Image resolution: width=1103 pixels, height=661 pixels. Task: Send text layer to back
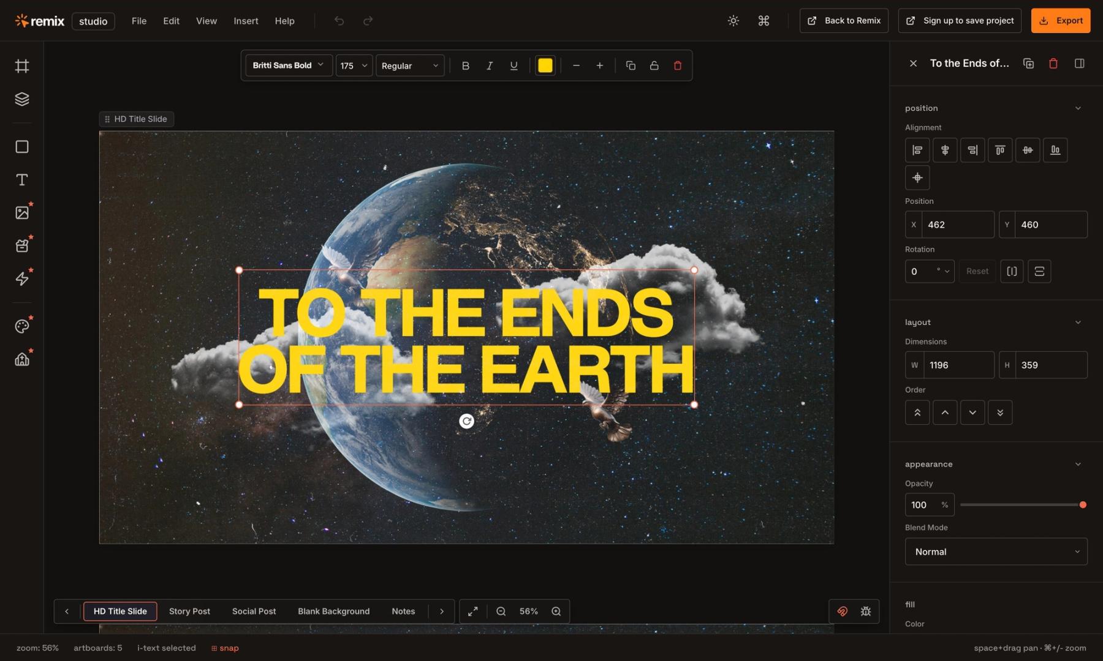pos(1000,413)
